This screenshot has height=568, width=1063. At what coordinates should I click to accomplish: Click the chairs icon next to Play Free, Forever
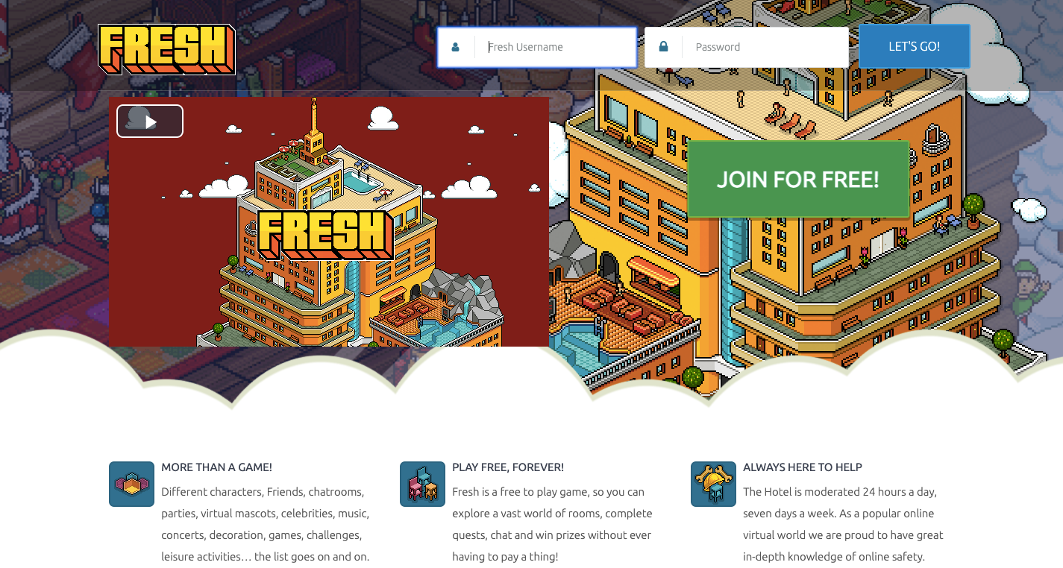[422, 484]
